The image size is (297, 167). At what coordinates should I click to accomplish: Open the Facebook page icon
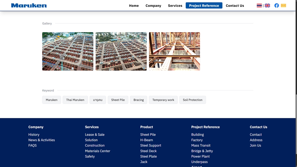[x=277, y=6]
